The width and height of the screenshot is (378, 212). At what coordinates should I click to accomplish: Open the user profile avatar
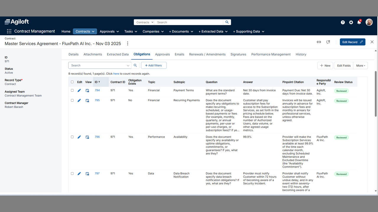pyautogui.click(x=369, y=22)
